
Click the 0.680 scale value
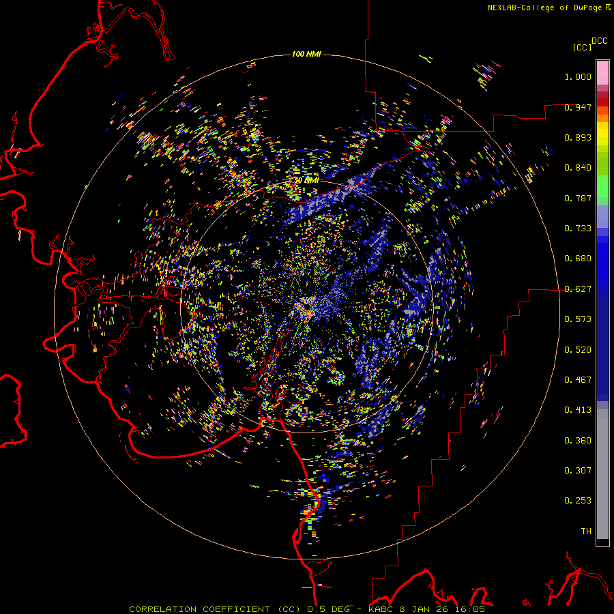tap(578, 259)
